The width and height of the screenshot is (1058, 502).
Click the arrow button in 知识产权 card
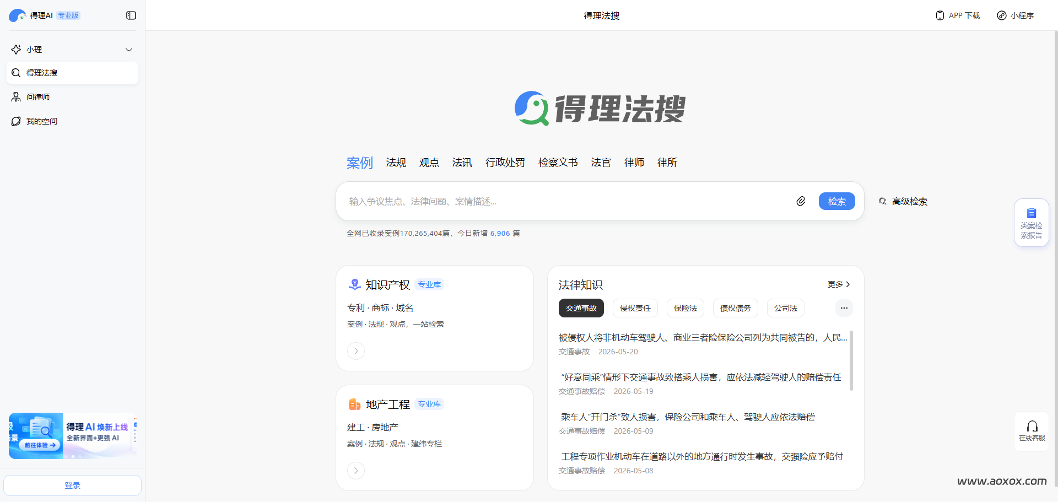[356, 351]
